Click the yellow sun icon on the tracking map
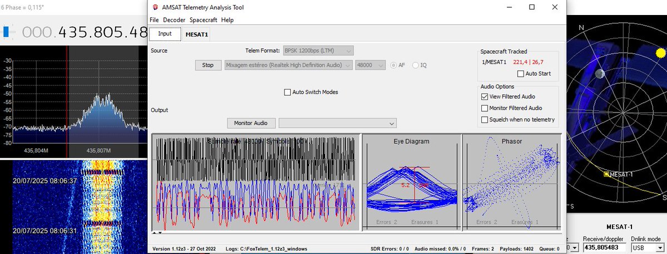This screenshot has height=254, width=667. (x=660, y=53)
